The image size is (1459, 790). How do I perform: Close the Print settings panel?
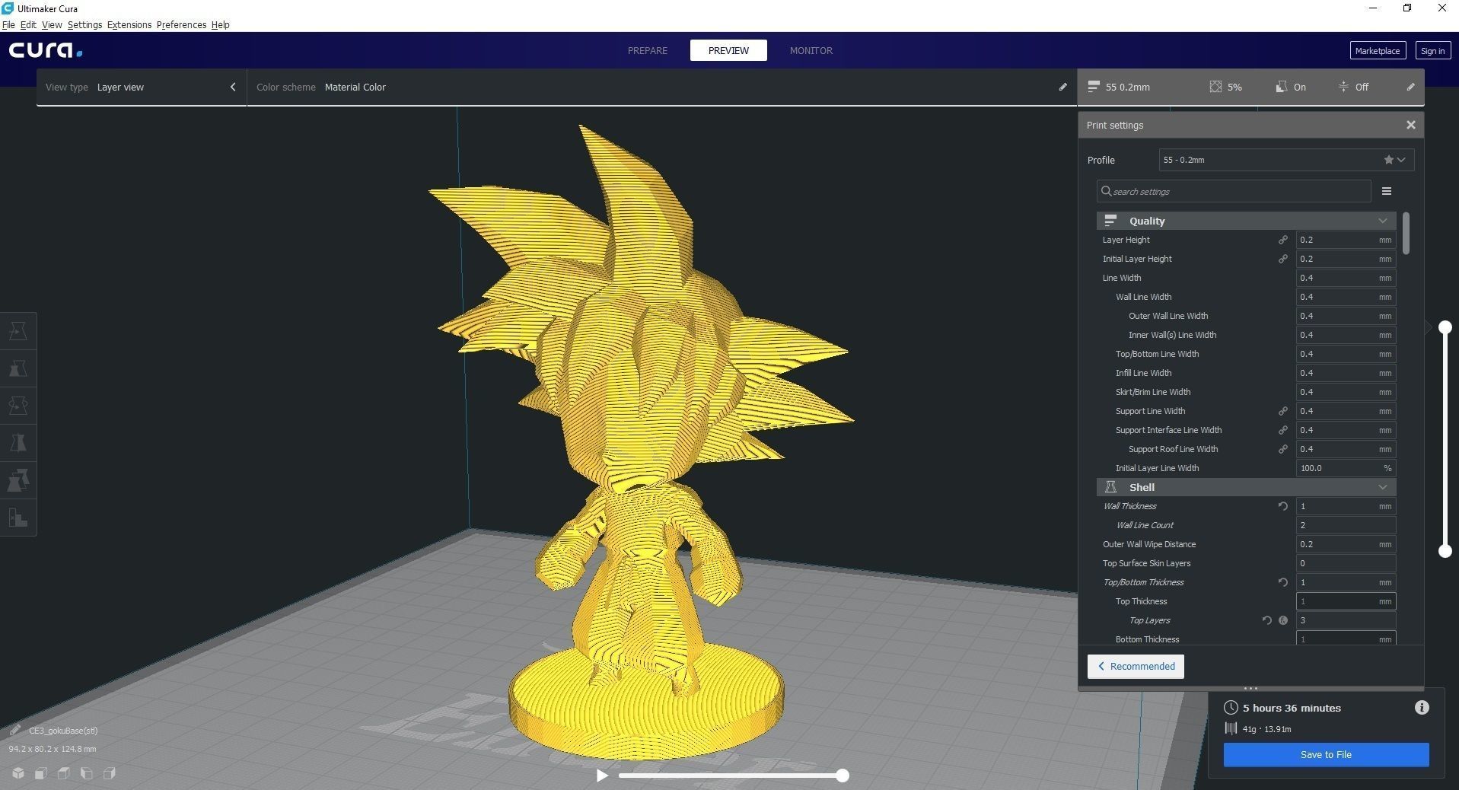(1410, 125)
